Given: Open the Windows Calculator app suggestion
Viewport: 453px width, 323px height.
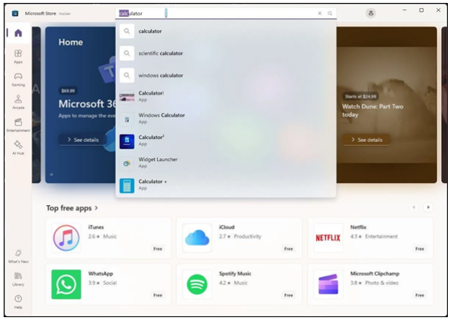Looking at the screenshot, I should tap(226, 119).
